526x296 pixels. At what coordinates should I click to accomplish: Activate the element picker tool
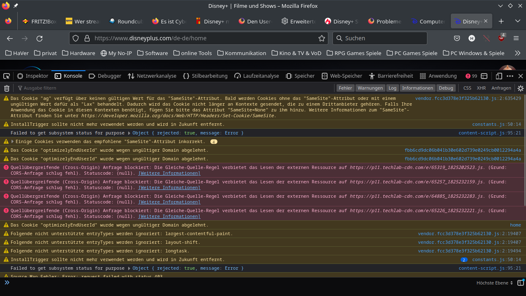coord(7,76)
